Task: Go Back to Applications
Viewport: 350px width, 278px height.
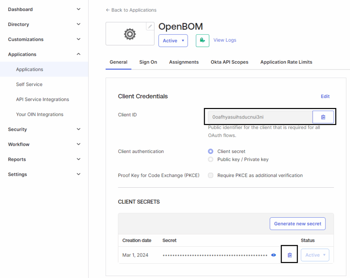Action: point(131,10)
